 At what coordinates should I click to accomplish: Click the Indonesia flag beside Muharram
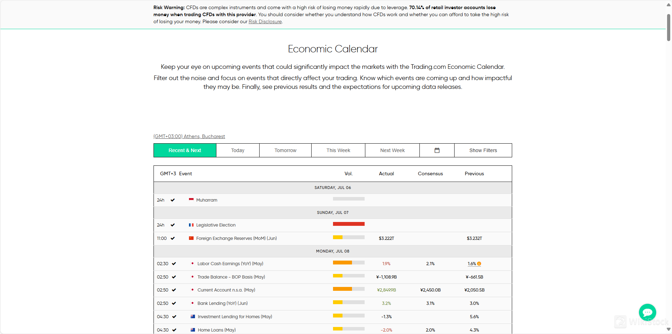[191, 200]
